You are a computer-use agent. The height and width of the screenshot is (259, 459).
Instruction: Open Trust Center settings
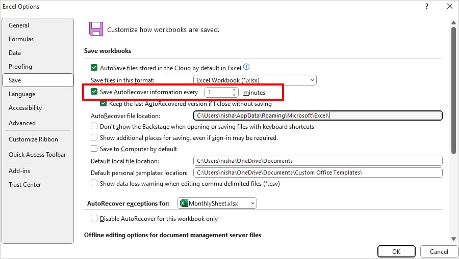coord(37,185)
